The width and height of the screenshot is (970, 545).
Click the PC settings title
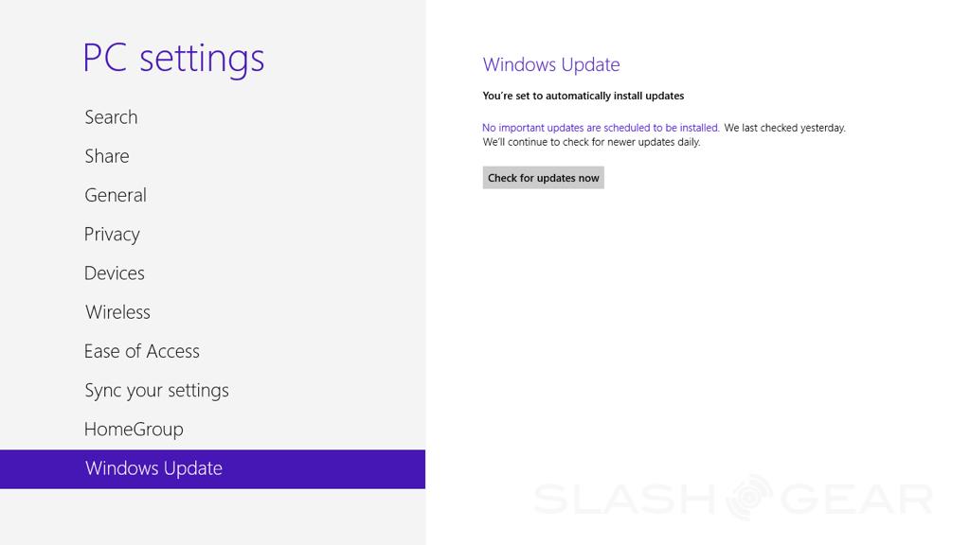point(173,59)
